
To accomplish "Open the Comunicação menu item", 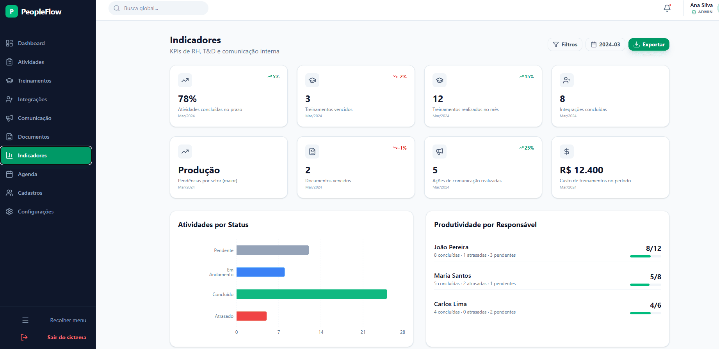I will pos(46,118).
